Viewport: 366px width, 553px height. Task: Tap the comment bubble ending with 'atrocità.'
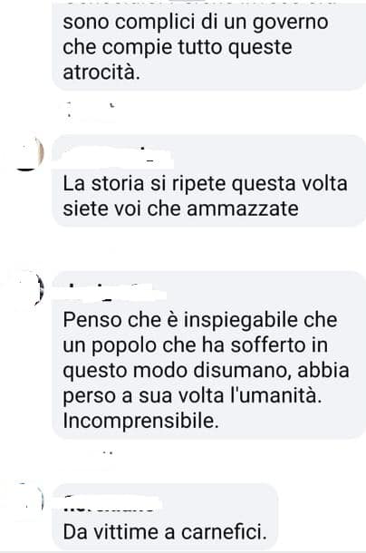[209, 44]
